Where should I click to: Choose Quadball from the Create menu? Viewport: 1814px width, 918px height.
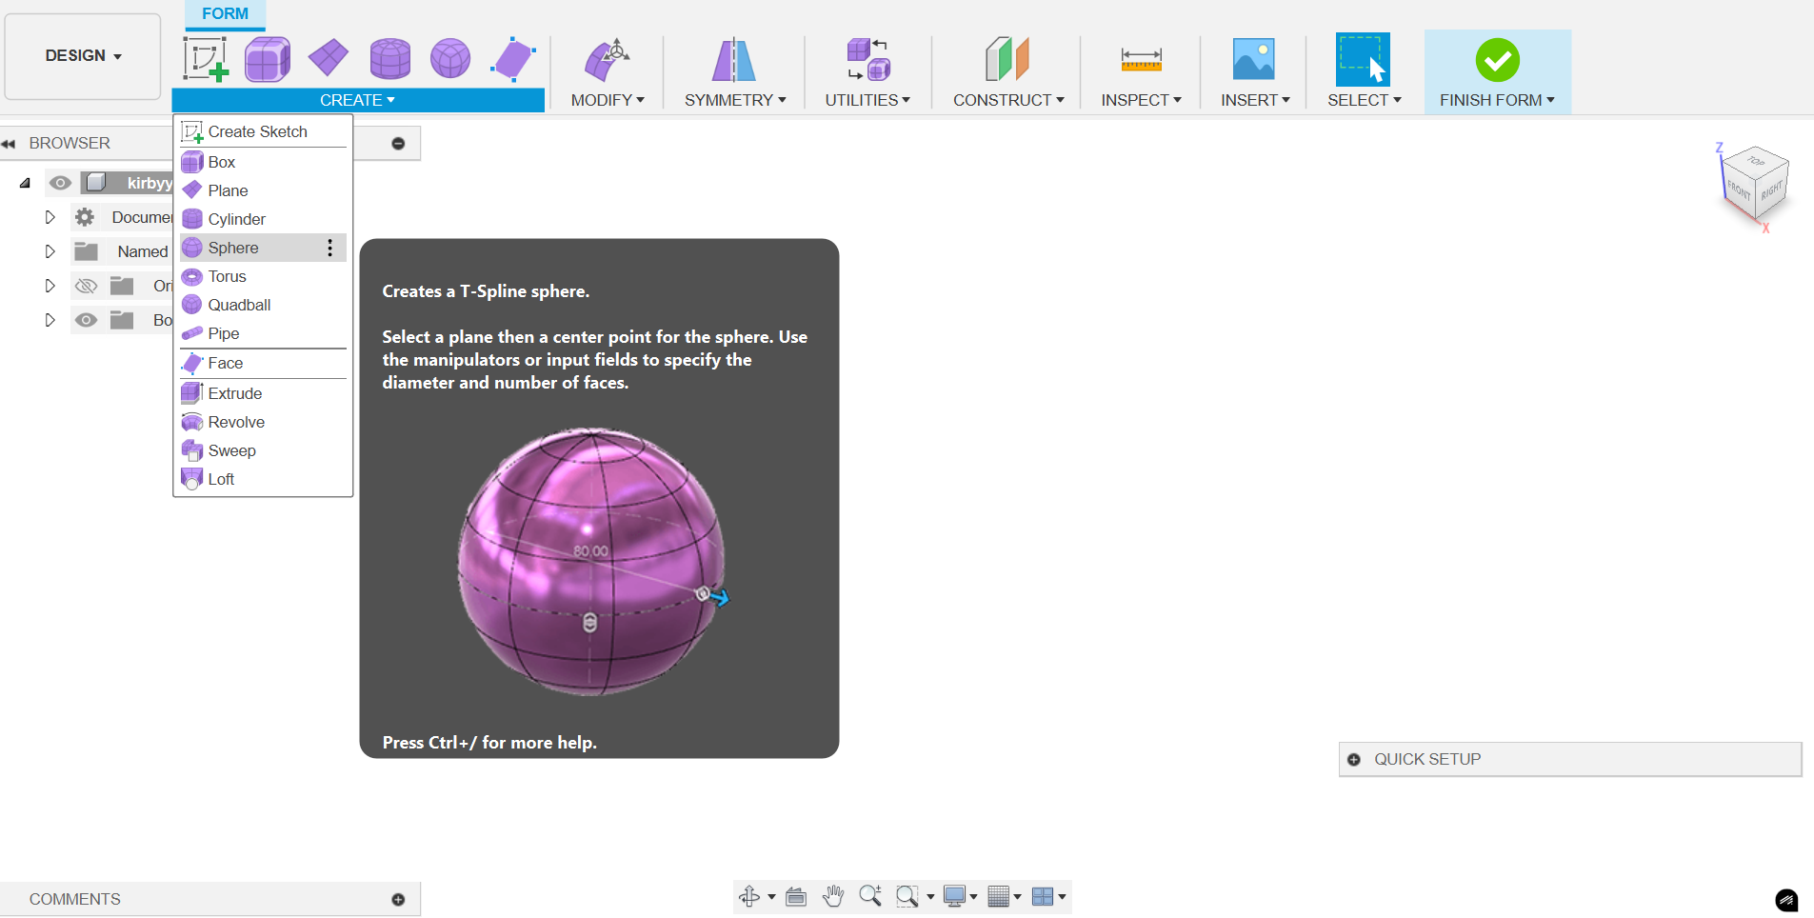click(x=263, y=305)
